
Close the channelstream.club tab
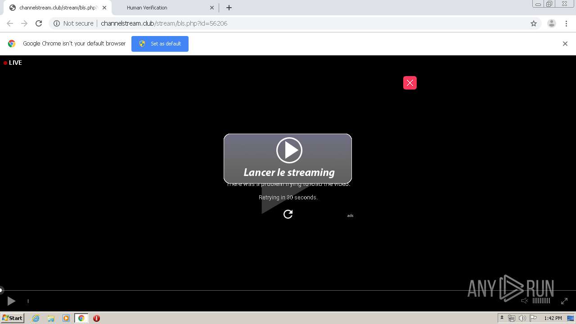click(104, 8)
